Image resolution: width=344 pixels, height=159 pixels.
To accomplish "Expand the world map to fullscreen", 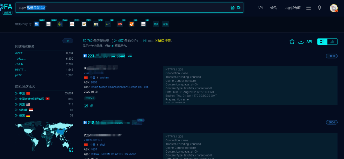I will click(x=71, y=149).
